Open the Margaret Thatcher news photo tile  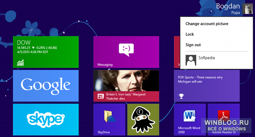[x=126, y=86]
